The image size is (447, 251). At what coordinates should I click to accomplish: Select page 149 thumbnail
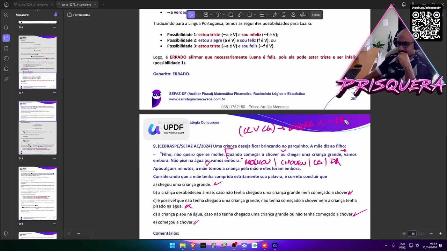tap(37, 193)
